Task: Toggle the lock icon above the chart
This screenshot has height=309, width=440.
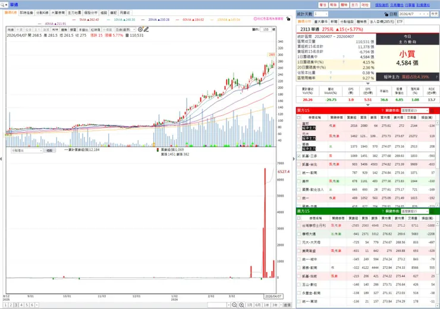Action: 288,19
